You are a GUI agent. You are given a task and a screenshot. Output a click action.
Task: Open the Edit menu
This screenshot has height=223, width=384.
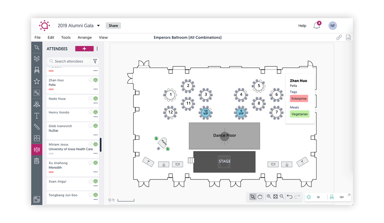pyautogui.click(x=51, y=37)
